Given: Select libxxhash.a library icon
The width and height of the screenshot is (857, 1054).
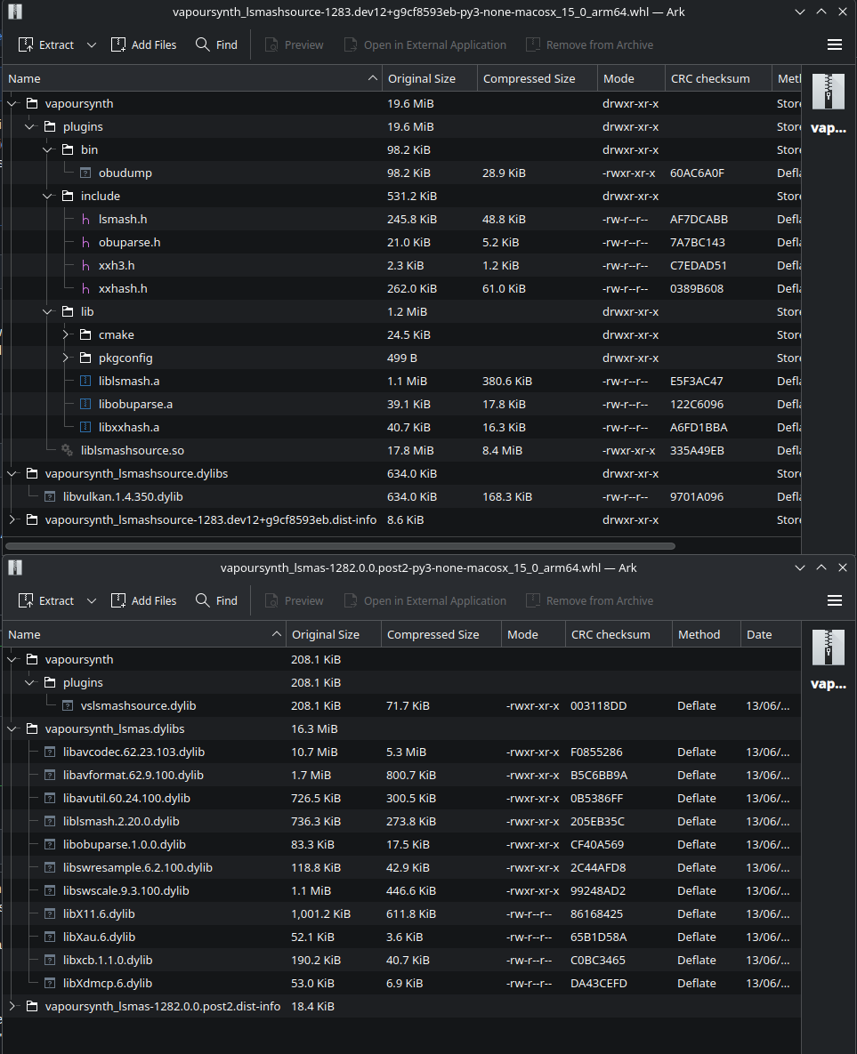Looking at the screenshot, I should point(85,428).
